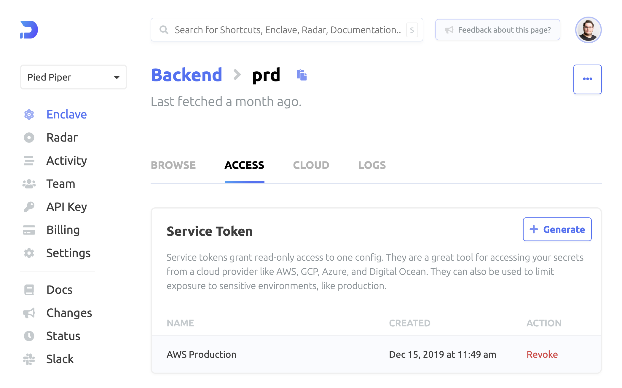
Task: Click the Team people icon
Action: [x=29, y=184]
